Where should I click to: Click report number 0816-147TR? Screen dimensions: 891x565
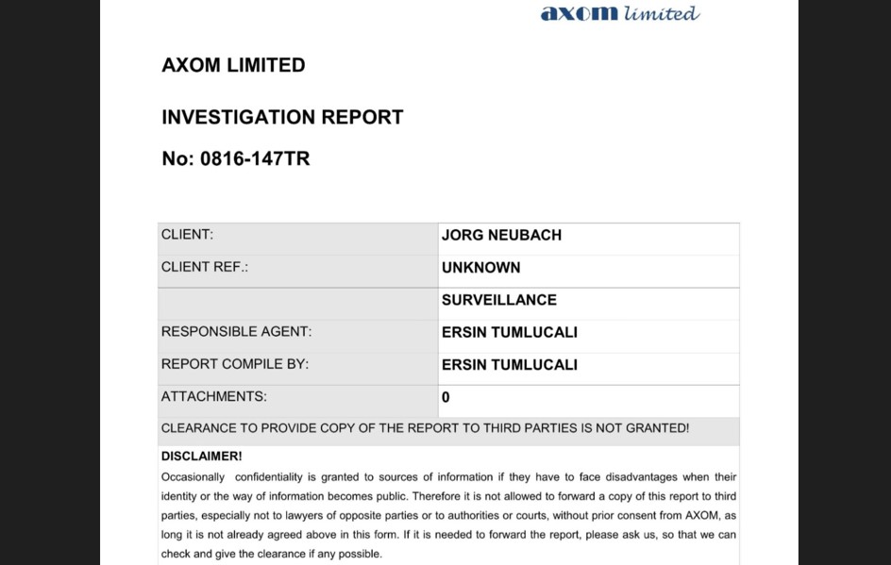(x=236, y=158)
